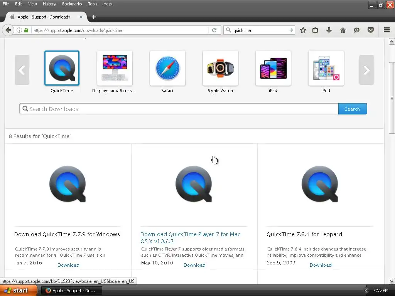Viewport: 395px width, 296px height.
Task: Close the Apple Support Downloads tab
Action: click(81, 17)
